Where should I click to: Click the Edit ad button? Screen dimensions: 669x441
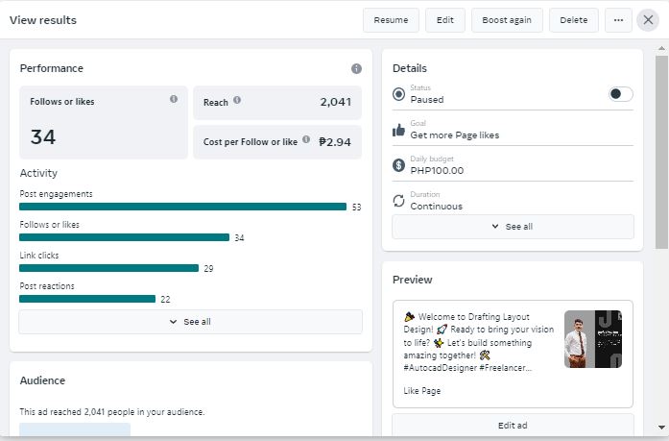pos(513,426)
